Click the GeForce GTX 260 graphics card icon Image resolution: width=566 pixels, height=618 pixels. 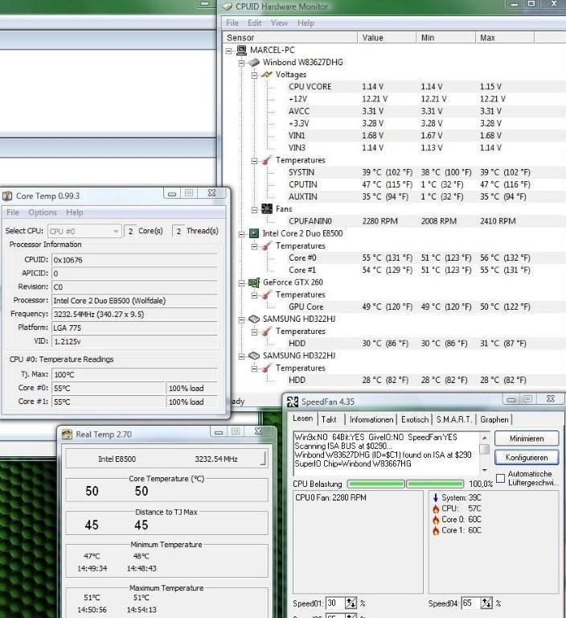[x=254, y=282]
